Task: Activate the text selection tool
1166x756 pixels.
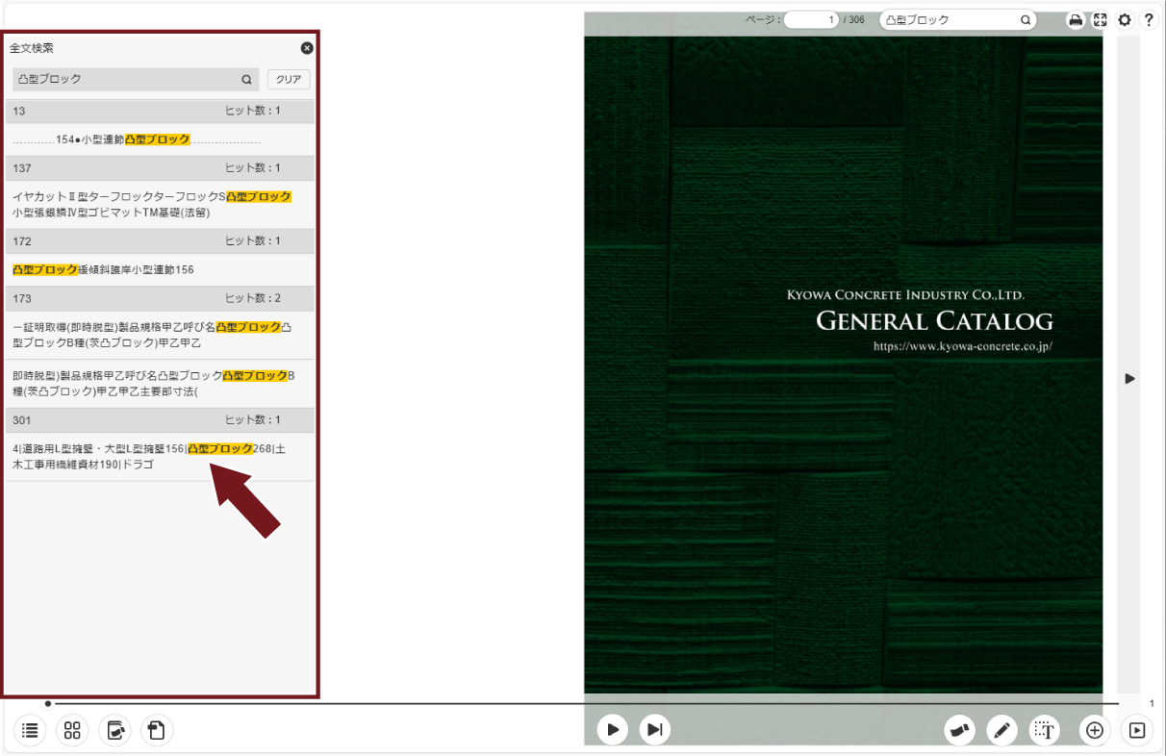Action: coord(1045,731)
